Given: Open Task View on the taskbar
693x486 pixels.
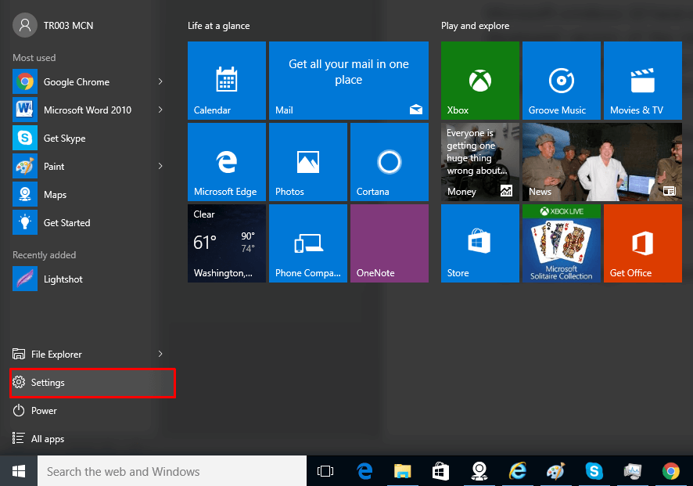Looking at the screenshot, I should [x=325, y=471].
